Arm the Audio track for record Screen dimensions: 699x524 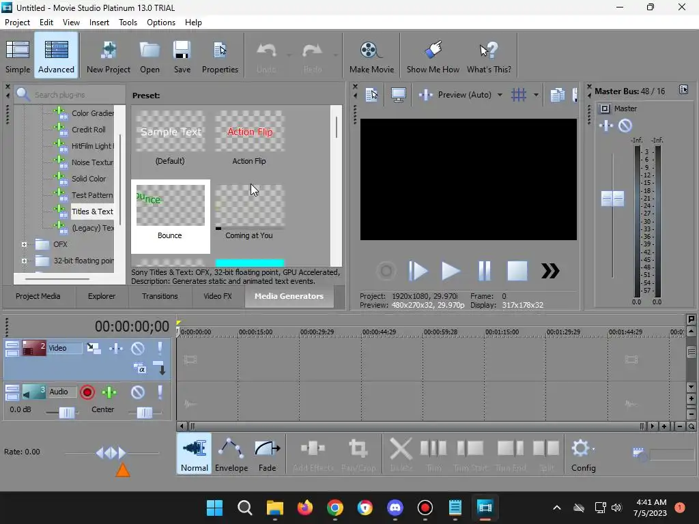point(87,392)
